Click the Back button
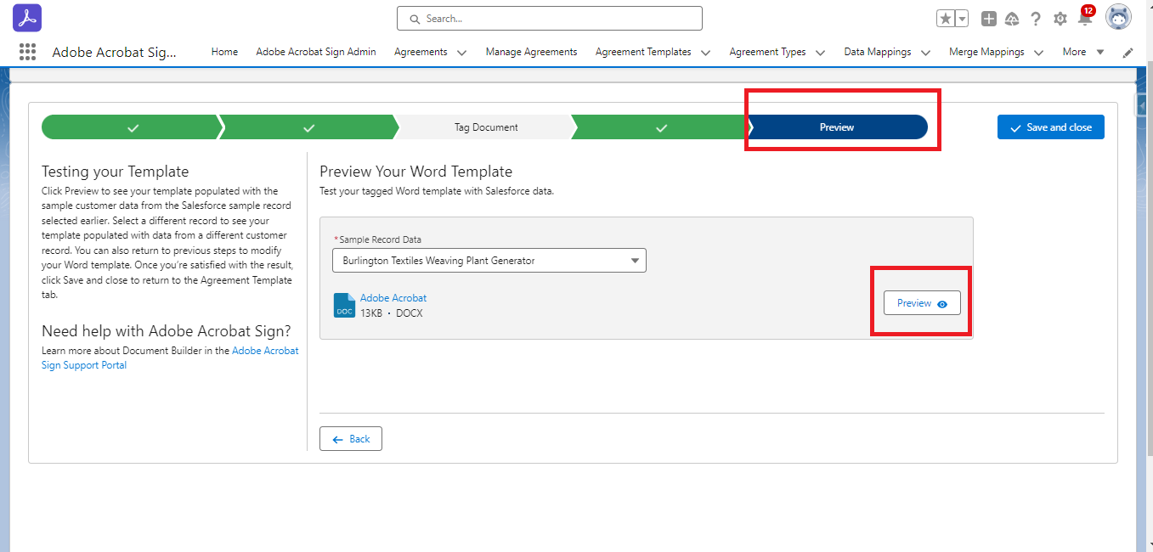The width and height of the screenshot is (1153, 552). tap(351, 439)
